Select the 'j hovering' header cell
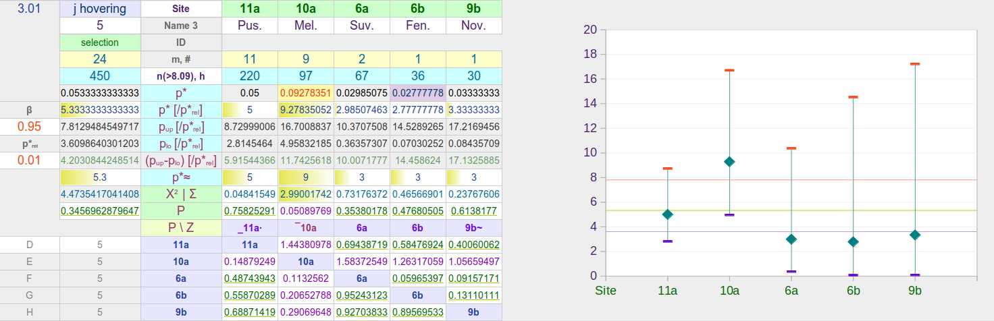The height and width of the screenshot is (321, 994). (100, 9)
